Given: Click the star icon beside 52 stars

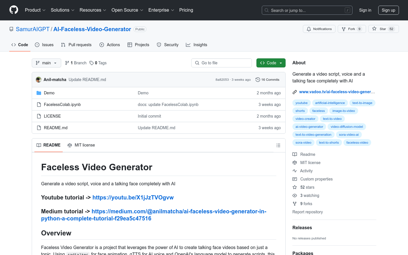Looking at the screenshot, I should [295, 187].
